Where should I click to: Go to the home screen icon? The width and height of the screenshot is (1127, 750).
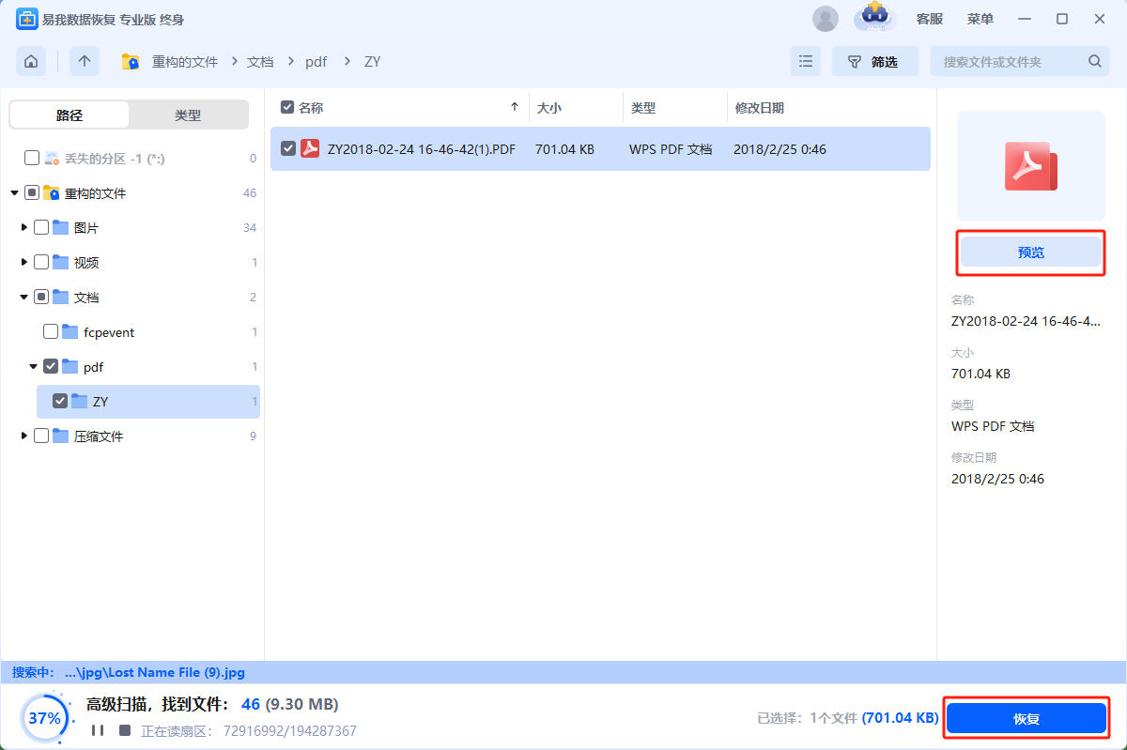coord(31,62)
